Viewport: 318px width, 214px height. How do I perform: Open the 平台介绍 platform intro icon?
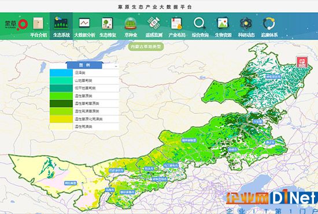tap(38, 23)
